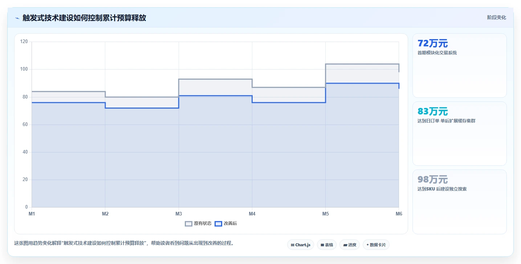521x264 pixels.
Task: Select the 进度 tag chip
Action: [x=350, y=245]
